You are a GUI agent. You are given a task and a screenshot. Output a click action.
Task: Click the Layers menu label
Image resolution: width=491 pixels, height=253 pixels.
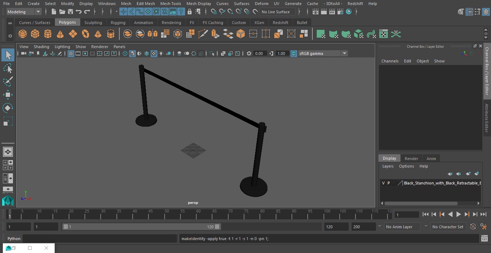click(388, 166)
